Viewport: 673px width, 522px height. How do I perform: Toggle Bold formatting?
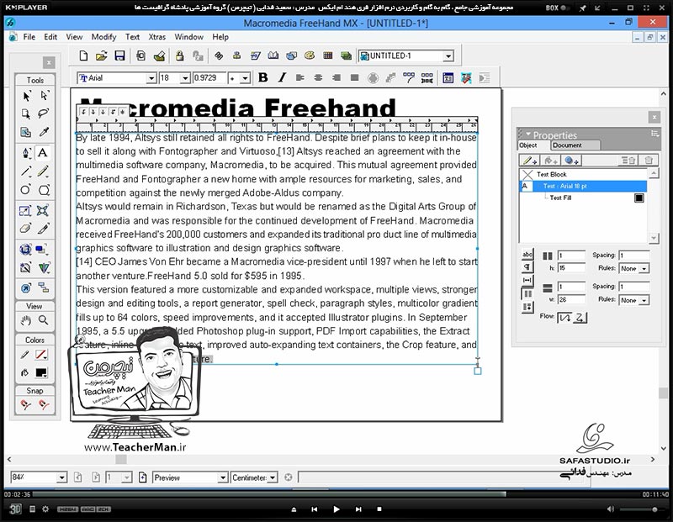[x=263, y=77]
